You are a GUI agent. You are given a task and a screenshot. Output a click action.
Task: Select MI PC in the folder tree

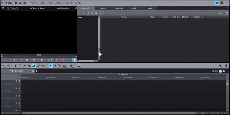[80, 17]
